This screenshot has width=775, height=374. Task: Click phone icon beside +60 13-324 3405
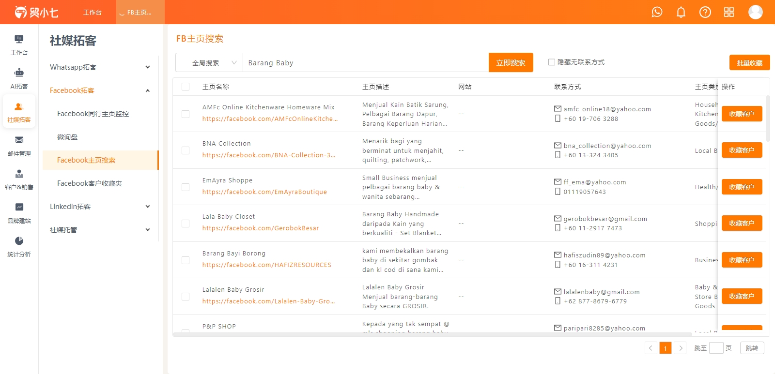[x=558, y=155]
